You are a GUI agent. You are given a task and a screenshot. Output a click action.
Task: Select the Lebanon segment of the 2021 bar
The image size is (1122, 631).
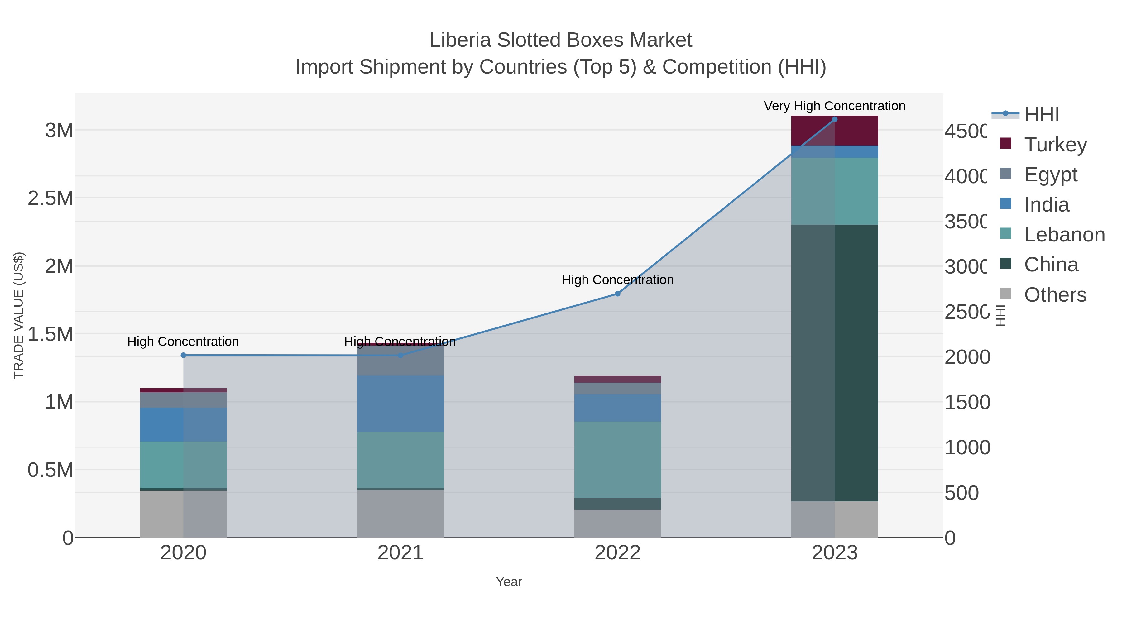click(400, 460)
